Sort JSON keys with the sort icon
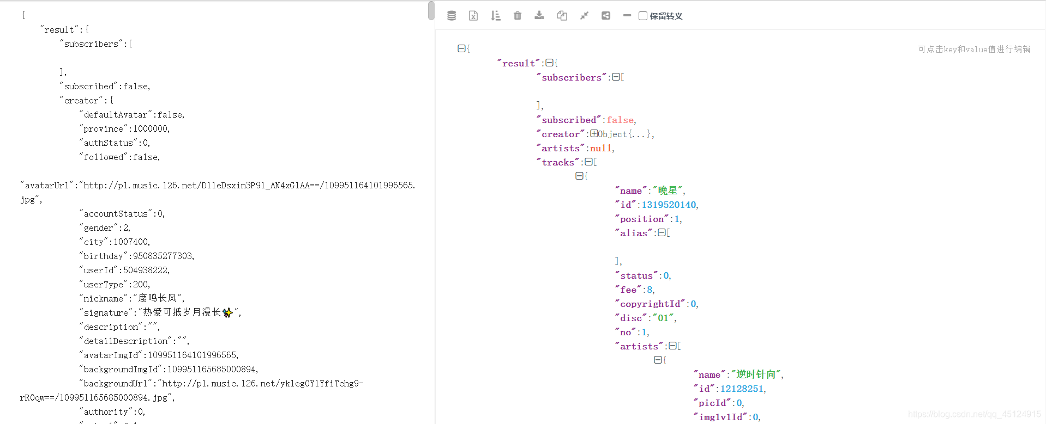Viewport: 1046px width, 424px height. 495,16
